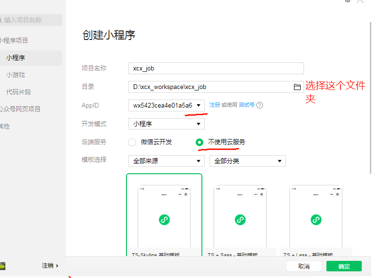Click the 注册 link next to AppID

(x=215, y=105)
